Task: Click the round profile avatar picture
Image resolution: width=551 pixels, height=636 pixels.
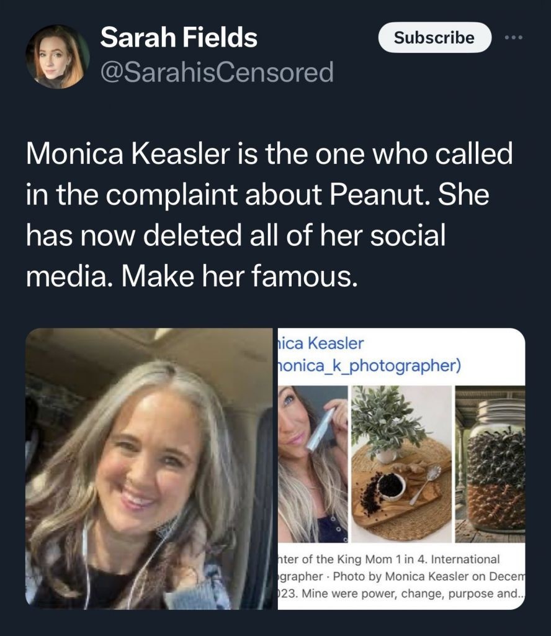Action: (57, 57)
